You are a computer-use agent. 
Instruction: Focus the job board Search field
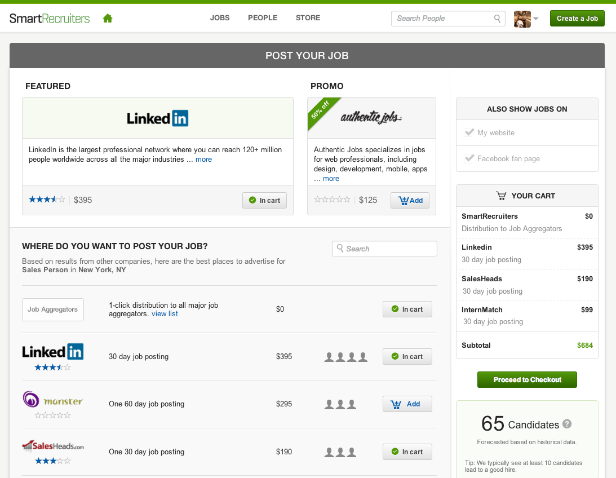pyautogui.click(x=384, y=249)
